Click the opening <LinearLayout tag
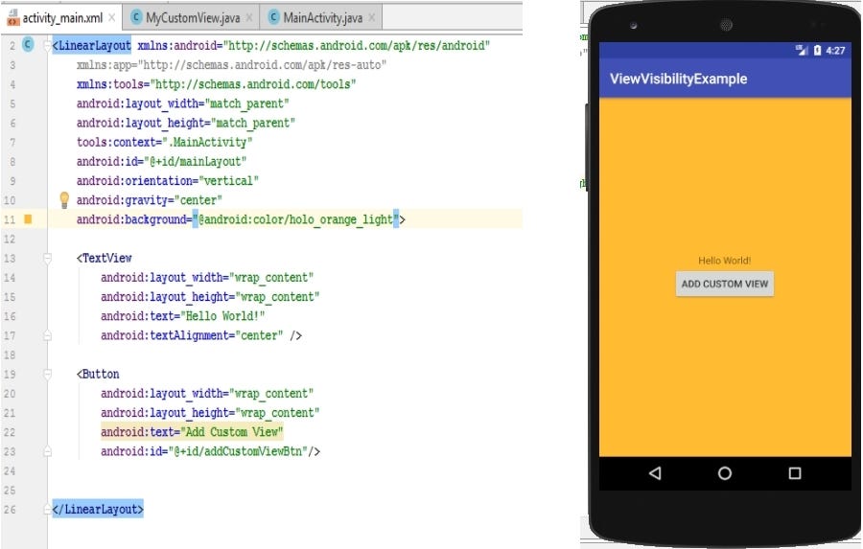The image size is (863, 549). pos(91,45)
